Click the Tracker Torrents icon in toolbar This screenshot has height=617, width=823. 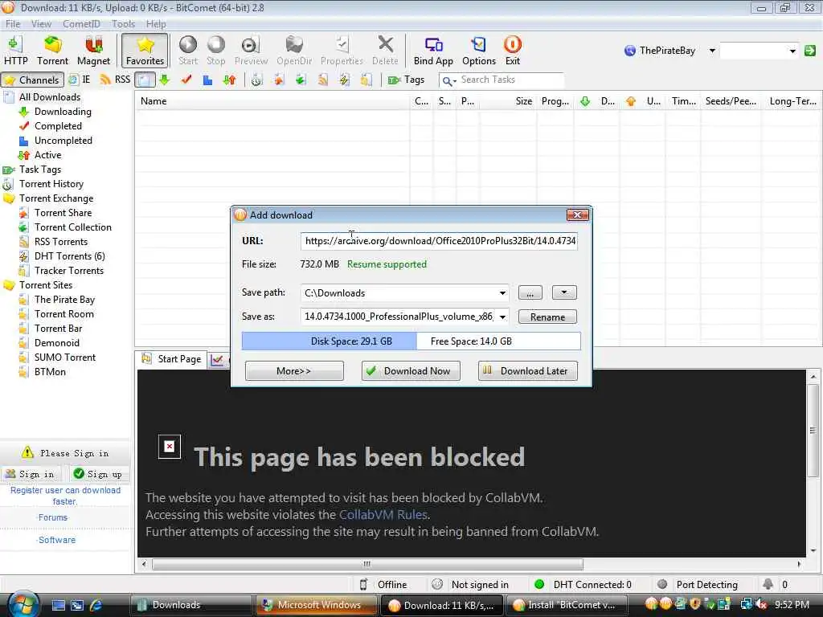coord(366,80)
